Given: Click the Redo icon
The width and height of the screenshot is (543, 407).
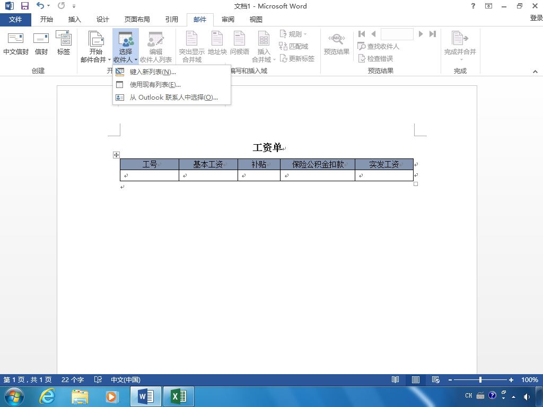Looking at the screenshot, I should [62, 5].
